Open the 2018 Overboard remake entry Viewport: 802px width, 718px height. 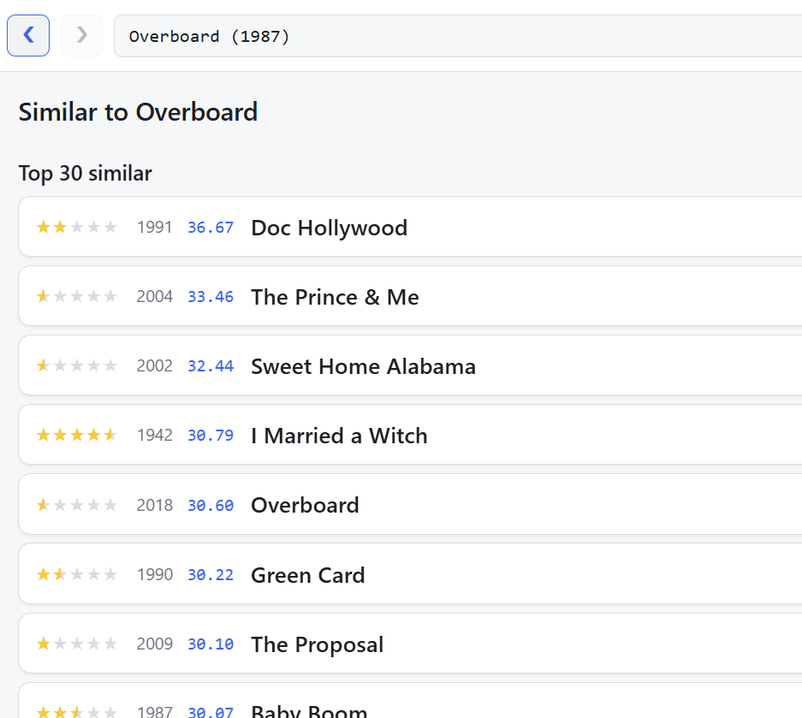410,505
